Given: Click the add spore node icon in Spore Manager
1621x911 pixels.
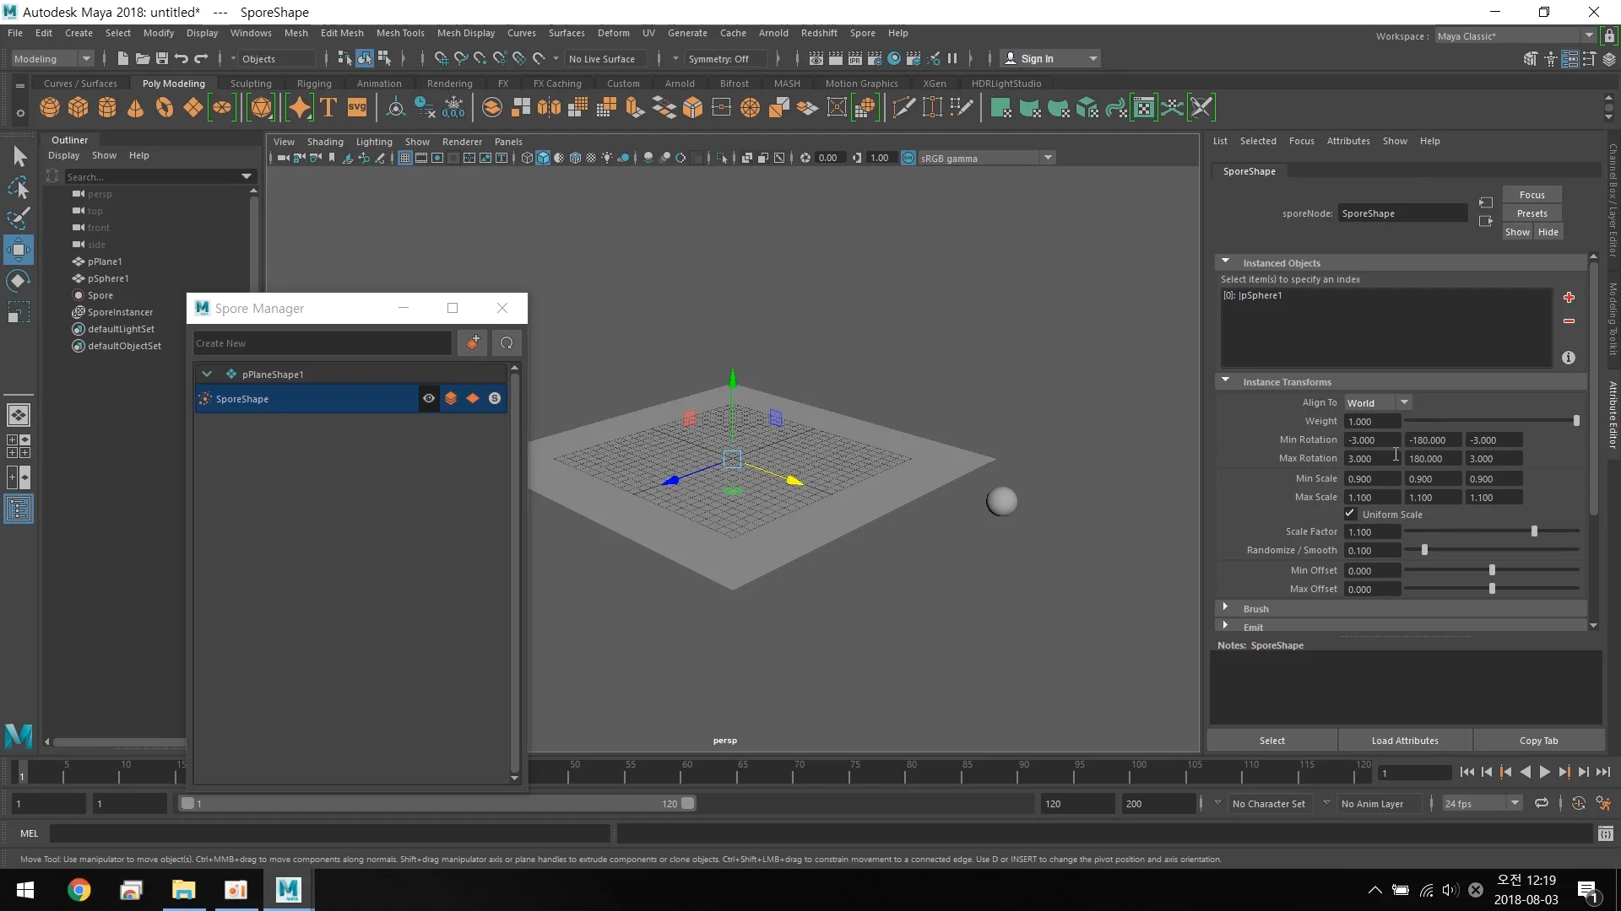Looking at the screenshot, I should pos(473,342).
